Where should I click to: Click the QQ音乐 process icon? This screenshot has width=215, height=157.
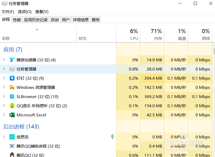(12, 106)
